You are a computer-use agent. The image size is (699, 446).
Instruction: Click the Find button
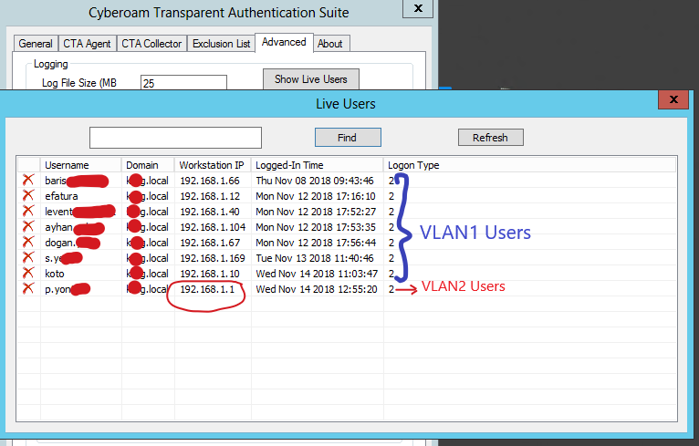pyautogui.click(x=348, y=138)
